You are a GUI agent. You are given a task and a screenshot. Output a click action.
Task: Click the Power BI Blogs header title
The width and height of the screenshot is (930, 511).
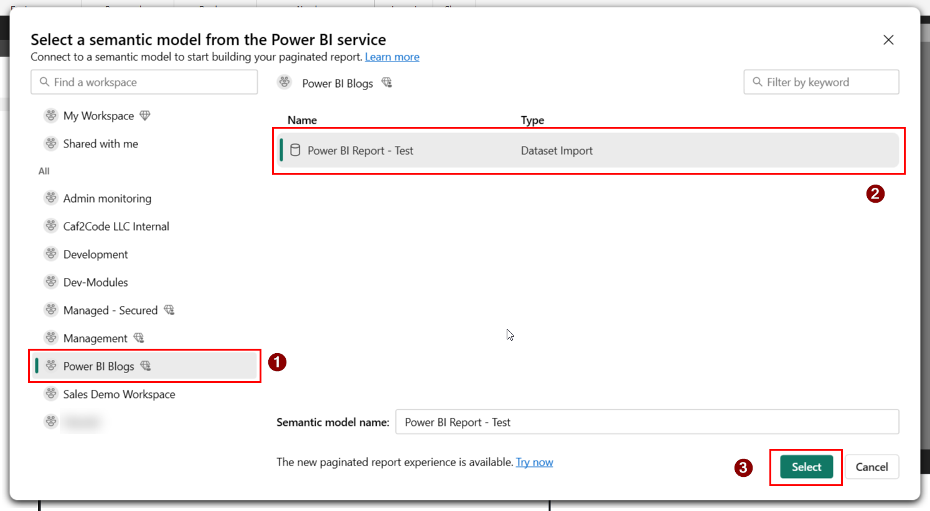tap(337, 83)
